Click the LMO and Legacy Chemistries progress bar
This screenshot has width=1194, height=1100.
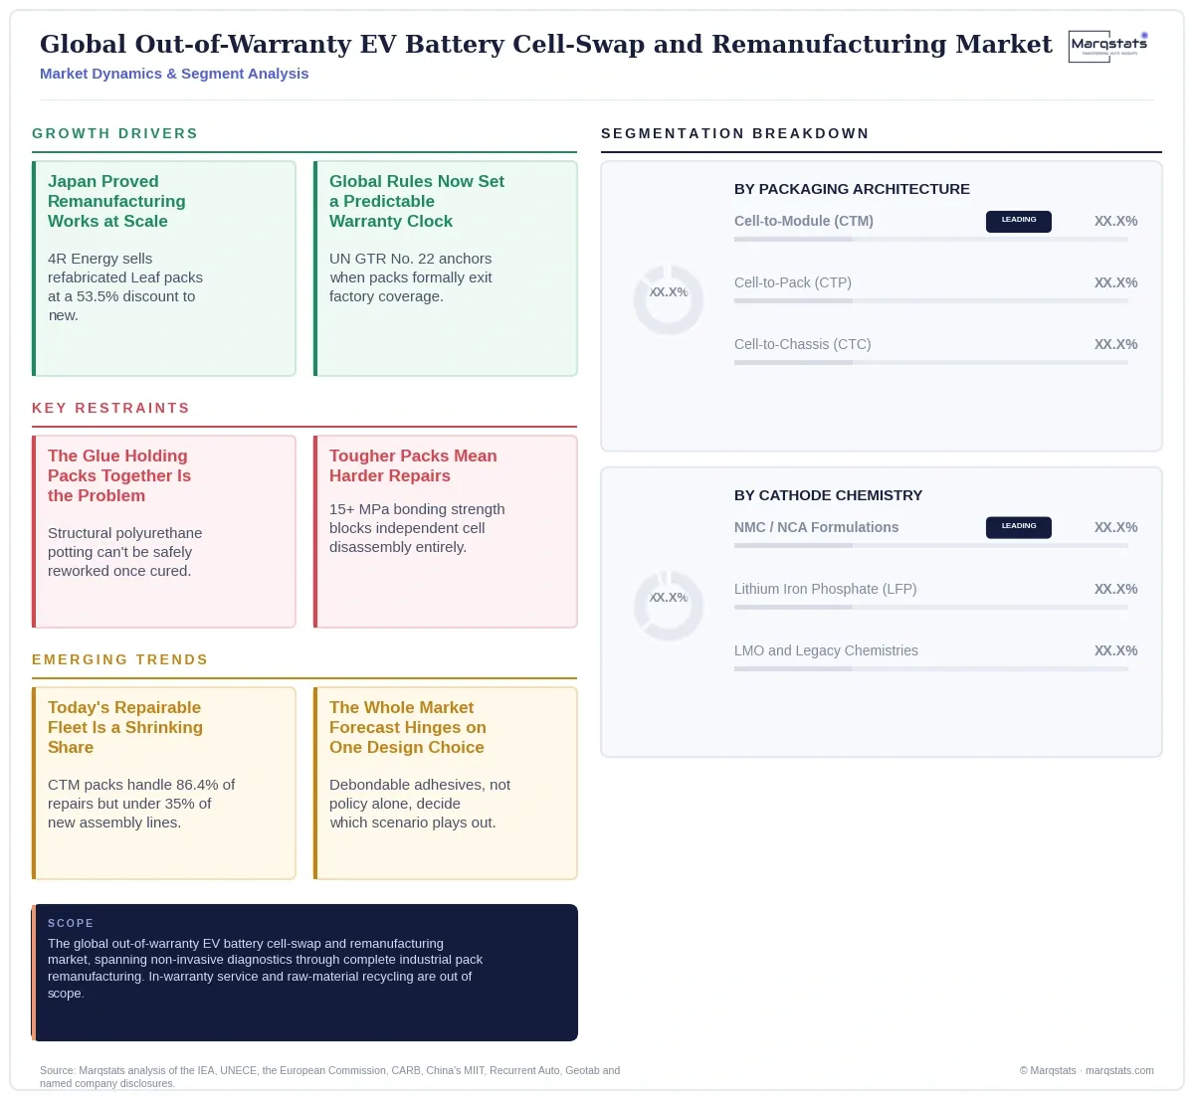pos(931,669)
